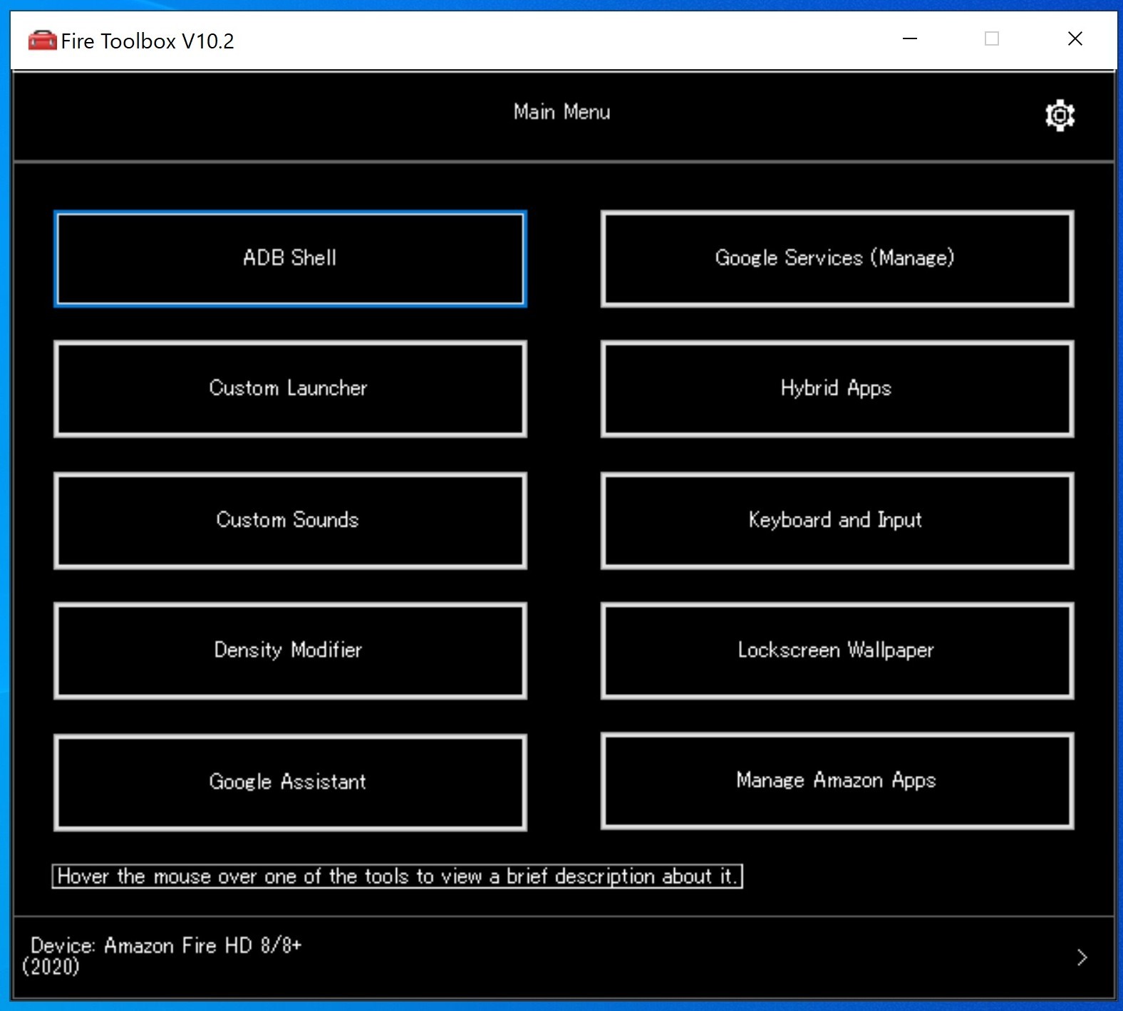This screenshot has height=1011, width=1123.
Task: Click the Fire Toolbox V10.2 title text
Action: click(148, 41)
